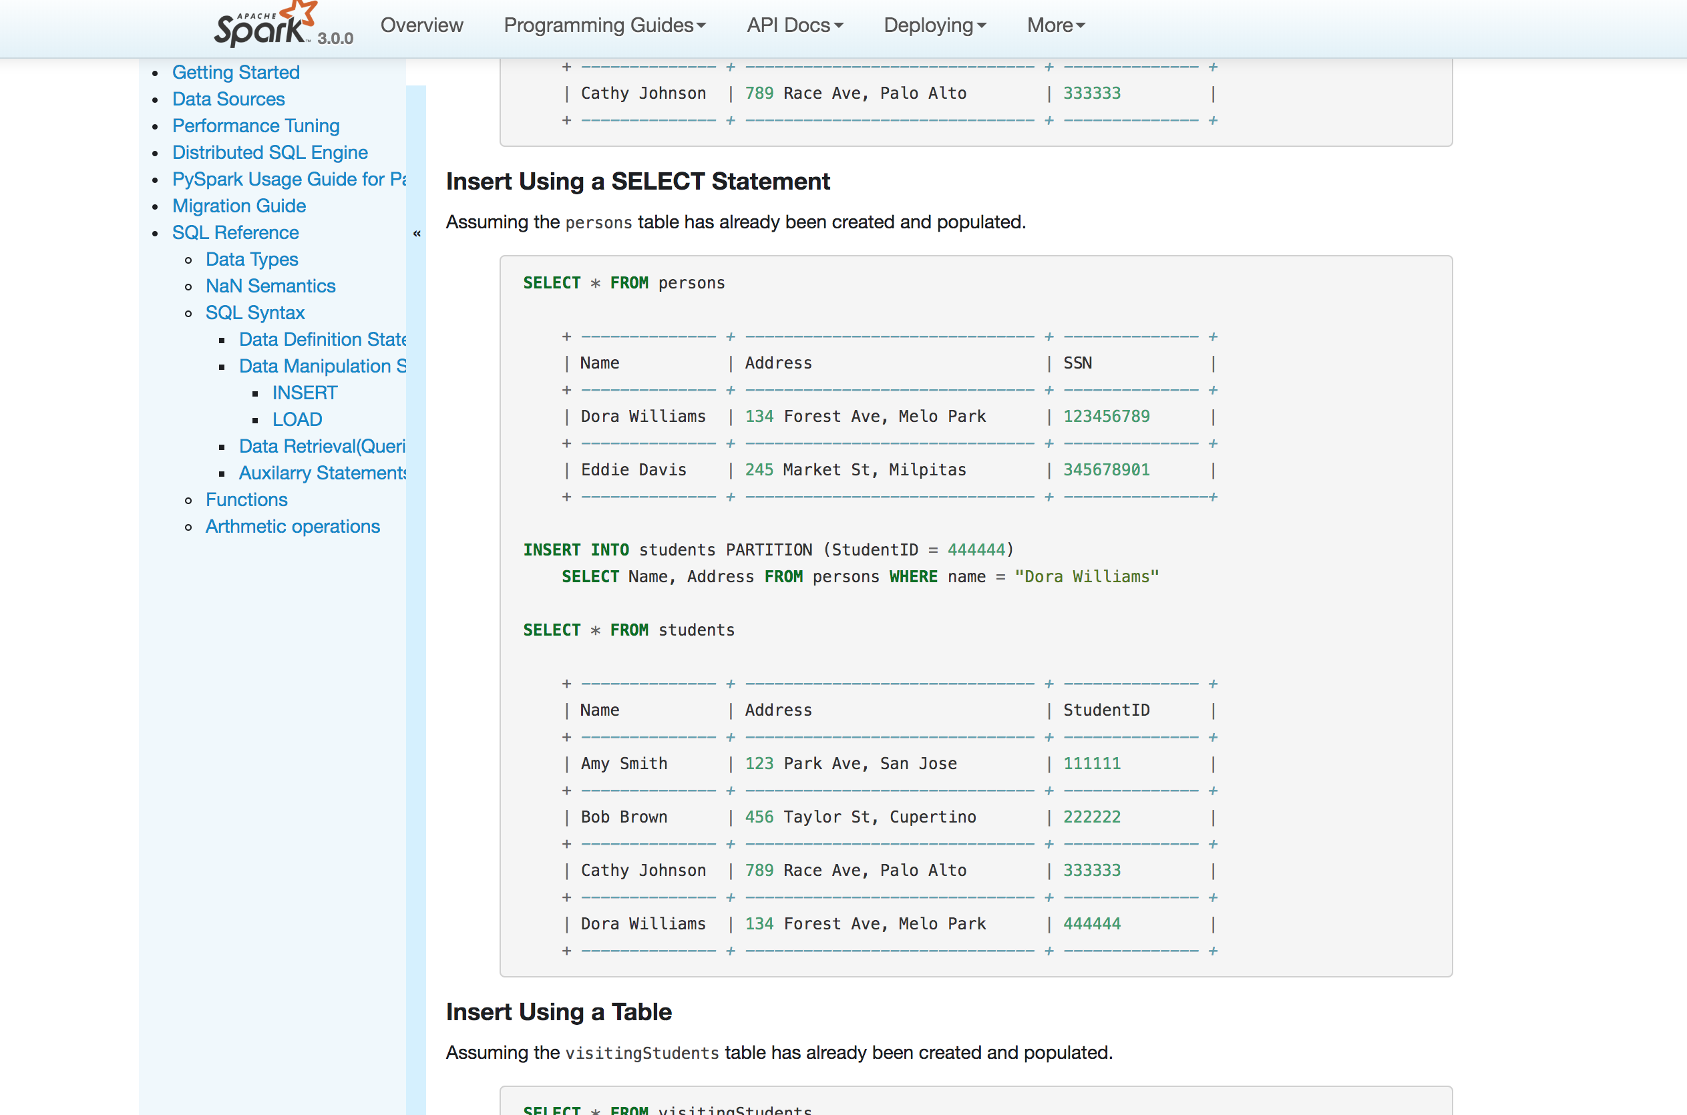Open the INSERT statement page
This screenshot has width=1687, height=1115.
point(305,393)
